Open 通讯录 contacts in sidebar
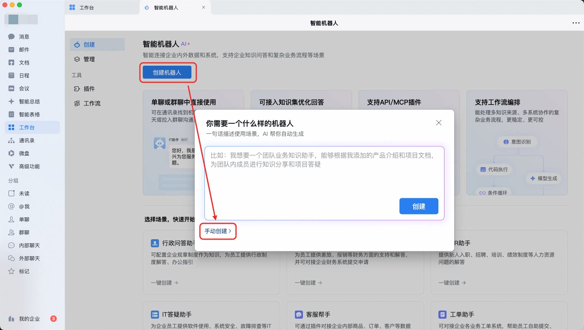 27,140
